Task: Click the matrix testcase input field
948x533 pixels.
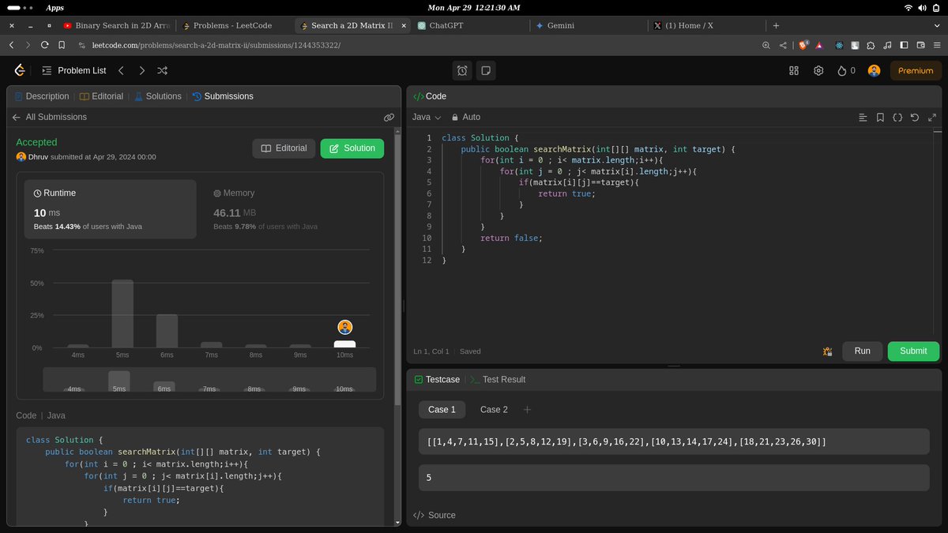Action: [x=674, y=441]
